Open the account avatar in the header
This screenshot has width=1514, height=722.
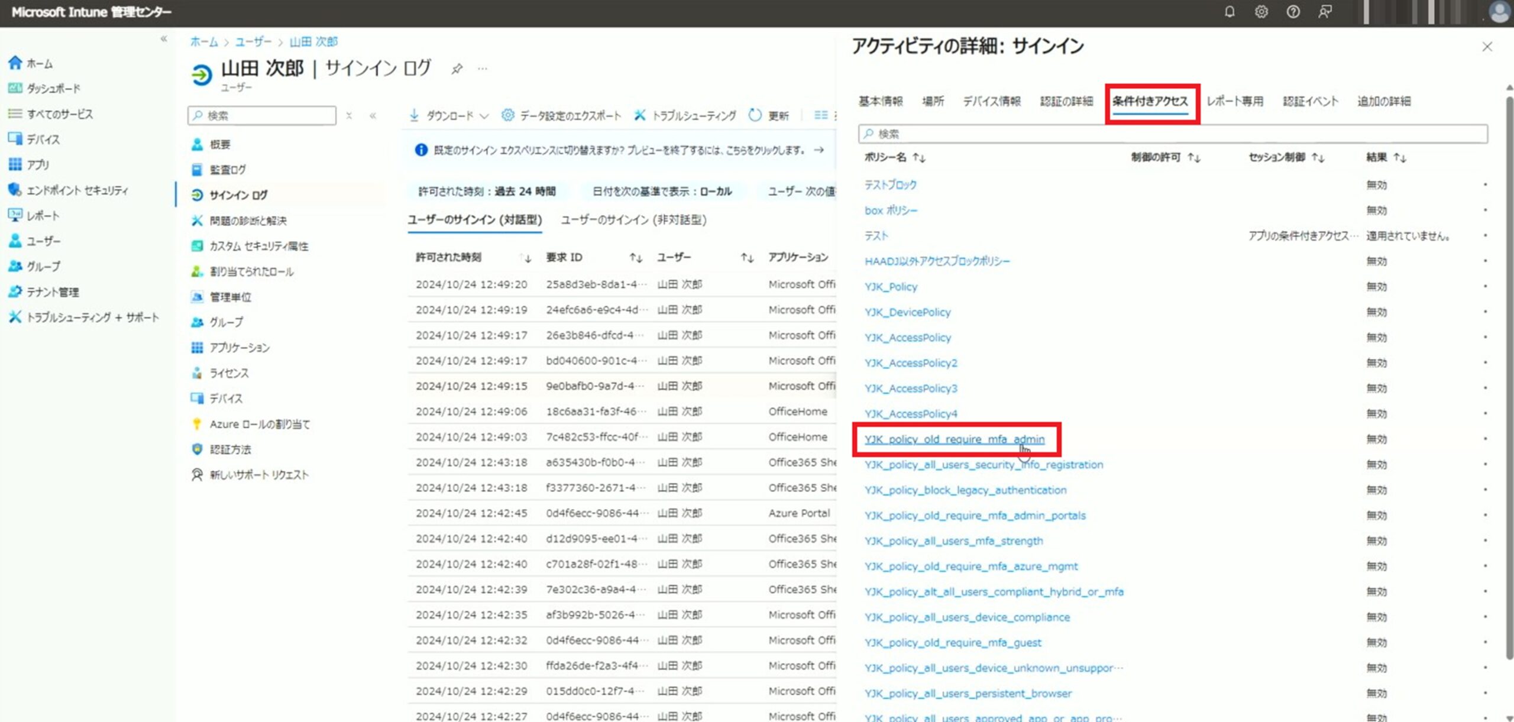pyautogui.click(x=1500, y=12)
